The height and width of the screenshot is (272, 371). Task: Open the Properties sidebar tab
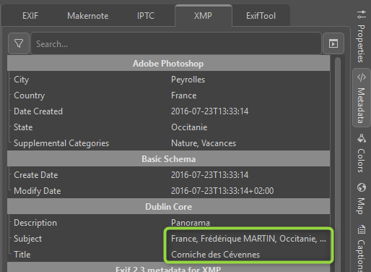362,36
